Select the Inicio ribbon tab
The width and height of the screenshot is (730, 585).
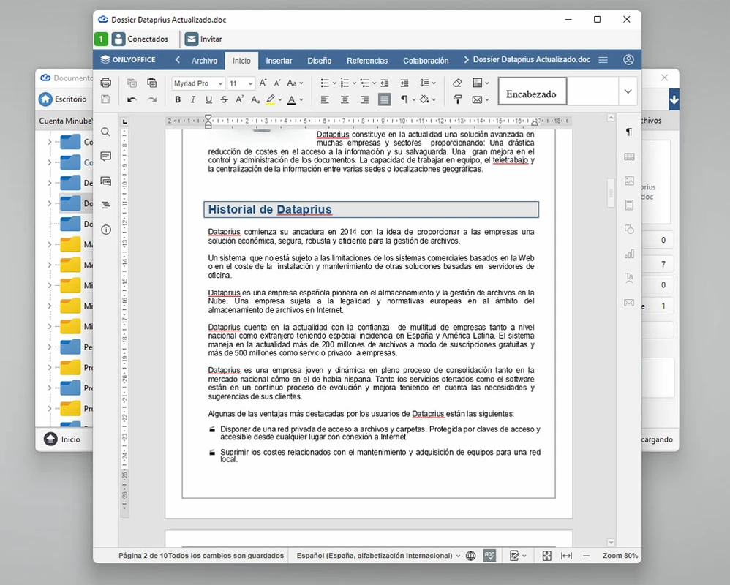[241, 61]
